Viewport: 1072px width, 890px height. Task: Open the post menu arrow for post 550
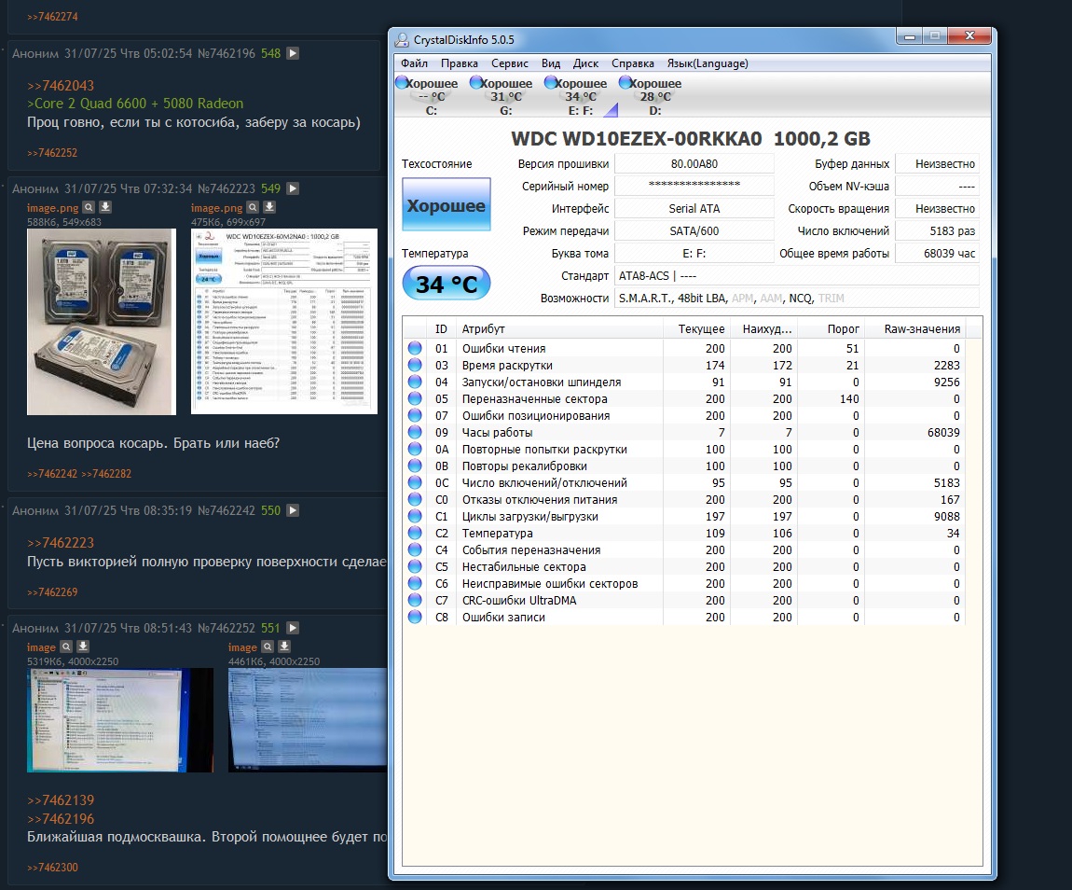(293, 509)
